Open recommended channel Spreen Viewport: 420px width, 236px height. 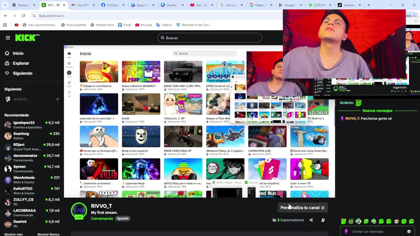tap(32, 168)
